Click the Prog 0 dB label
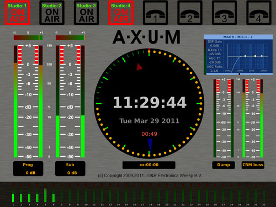The height and width of the screenshot is (207, 276). [x=28, y=168]
